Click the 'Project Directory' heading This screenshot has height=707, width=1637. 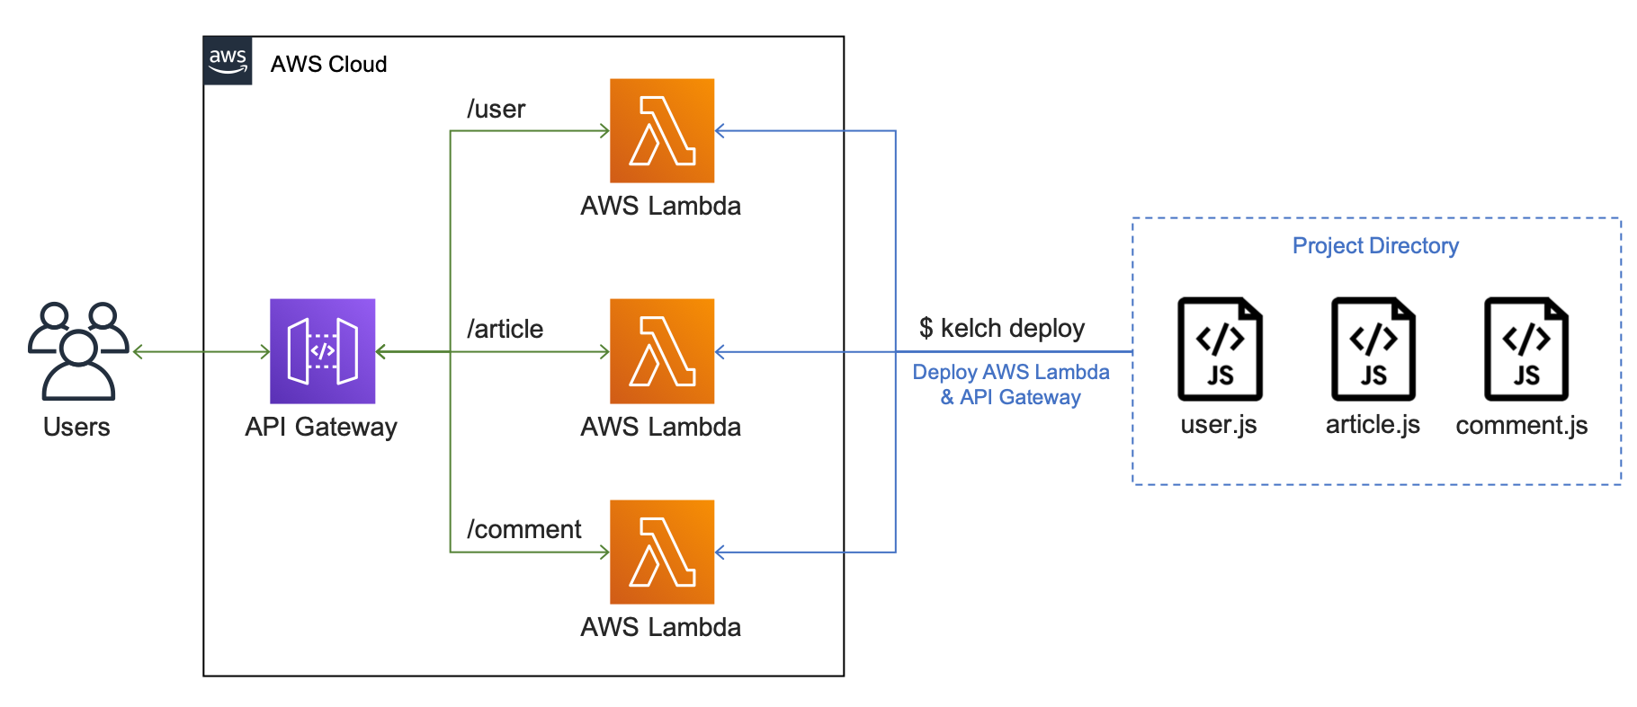point(1375,246)
